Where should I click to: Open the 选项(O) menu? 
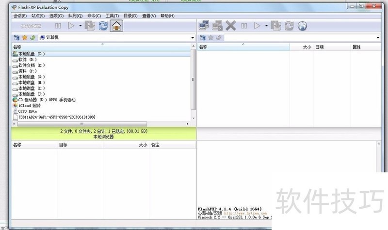click(x=56, y=16)
